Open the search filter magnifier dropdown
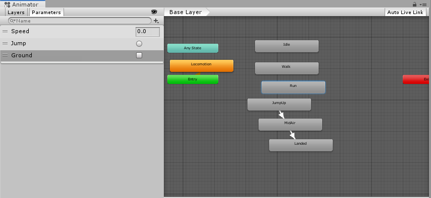The image size is (431, 198). pyautogui.click(x=13, y=21)
